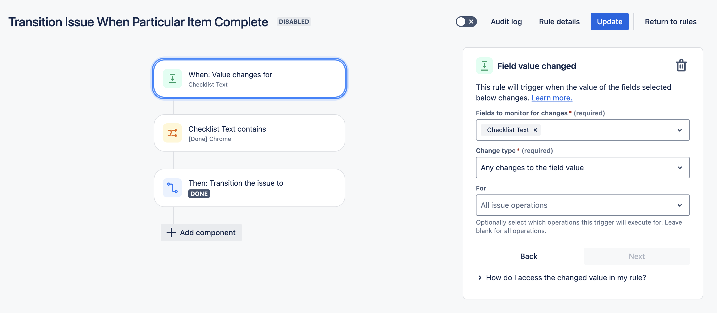Remove Checklist Text tag with x
Viewport: 717px width, 313px height.
click(x=535, y=130)
